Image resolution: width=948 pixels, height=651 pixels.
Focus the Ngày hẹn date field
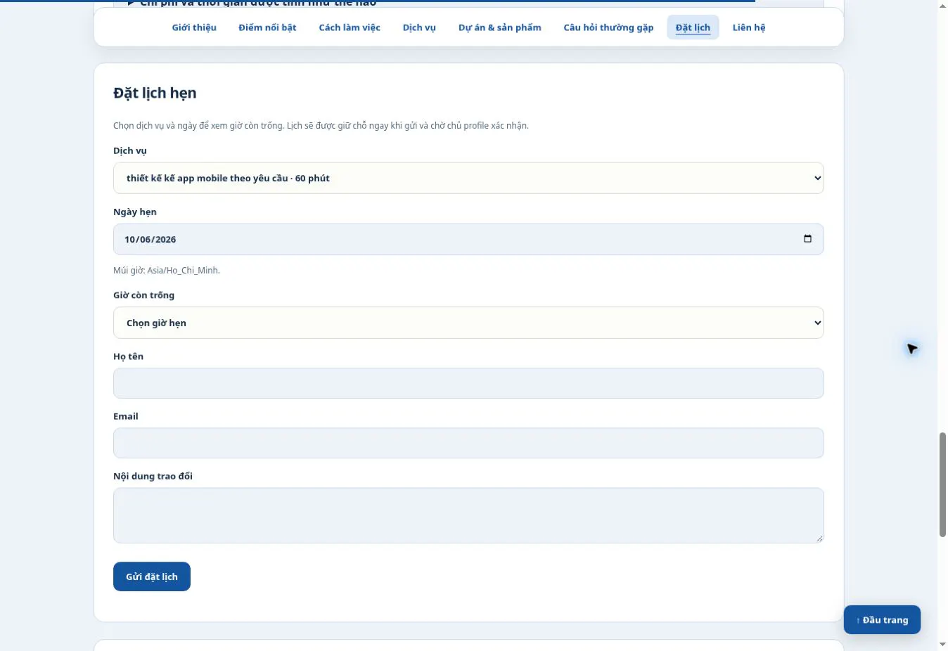click(468, 240)
